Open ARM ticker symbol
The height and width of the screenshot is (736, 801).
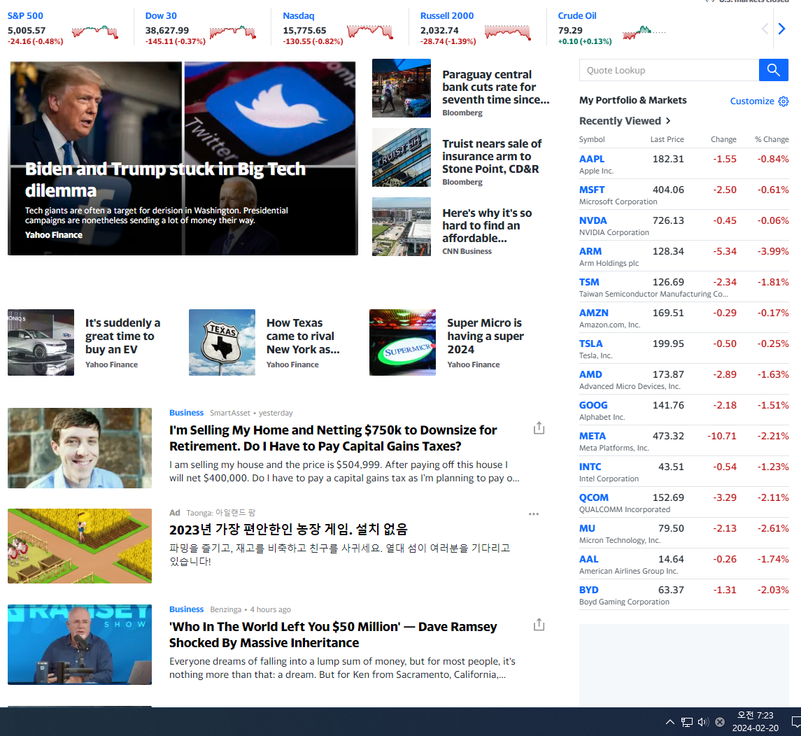[x=590, y=251]
